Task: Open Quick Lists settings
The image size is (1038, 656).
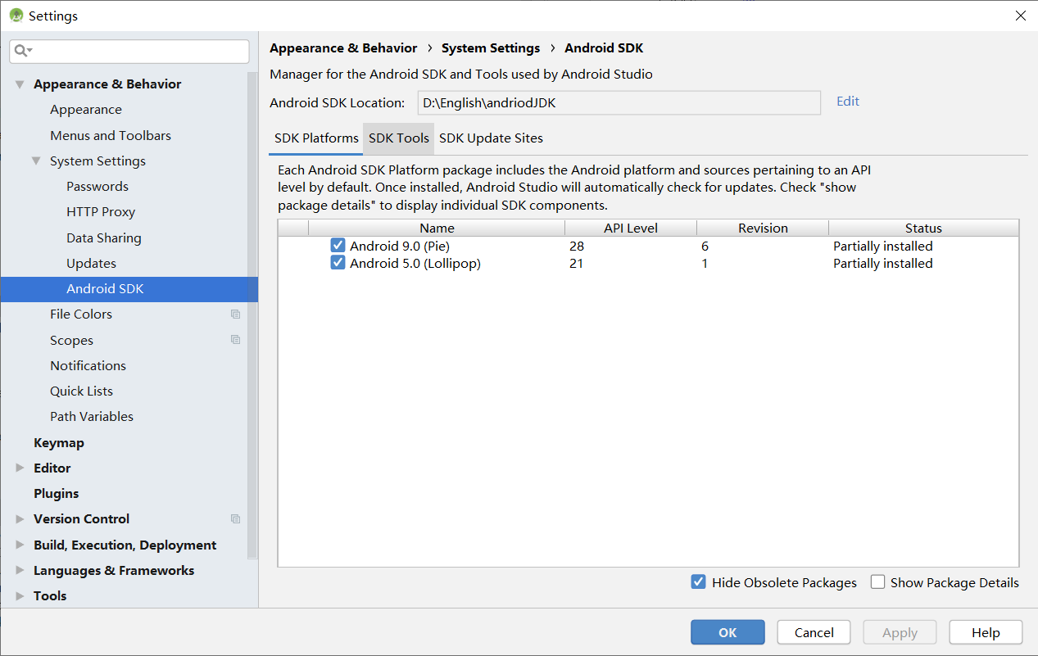Action: (x=81, y=391)
